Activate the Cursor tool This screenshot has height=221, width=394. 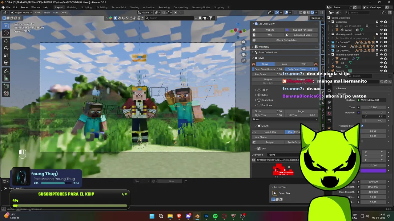click(6, 33)
